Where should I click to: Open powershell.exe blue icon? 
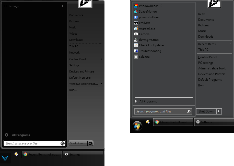point(136,17)
